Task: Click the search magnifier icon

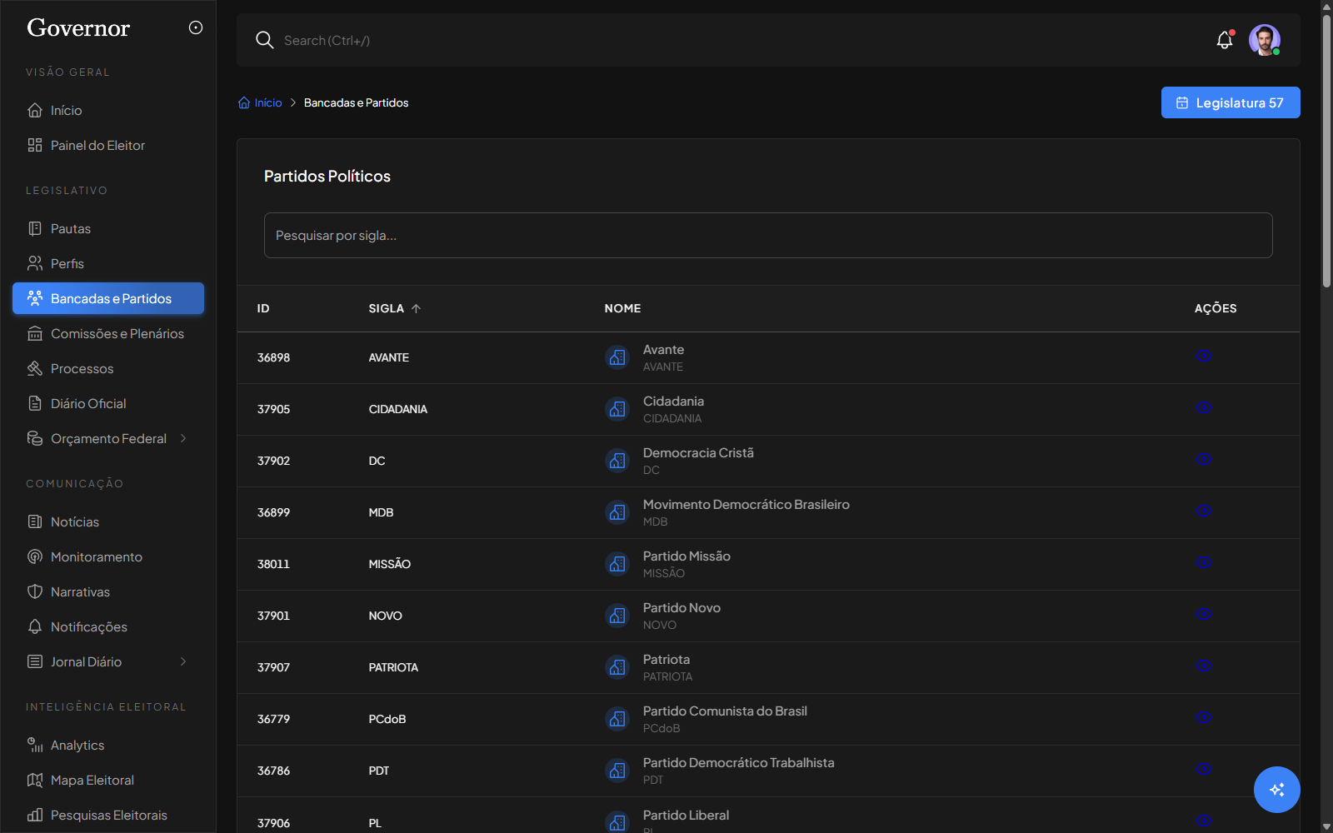Action: click(x=264, y=40)
